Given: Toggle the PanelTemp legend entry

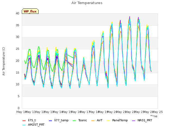Looking at the screenshot, I should [x=117, y=120].
